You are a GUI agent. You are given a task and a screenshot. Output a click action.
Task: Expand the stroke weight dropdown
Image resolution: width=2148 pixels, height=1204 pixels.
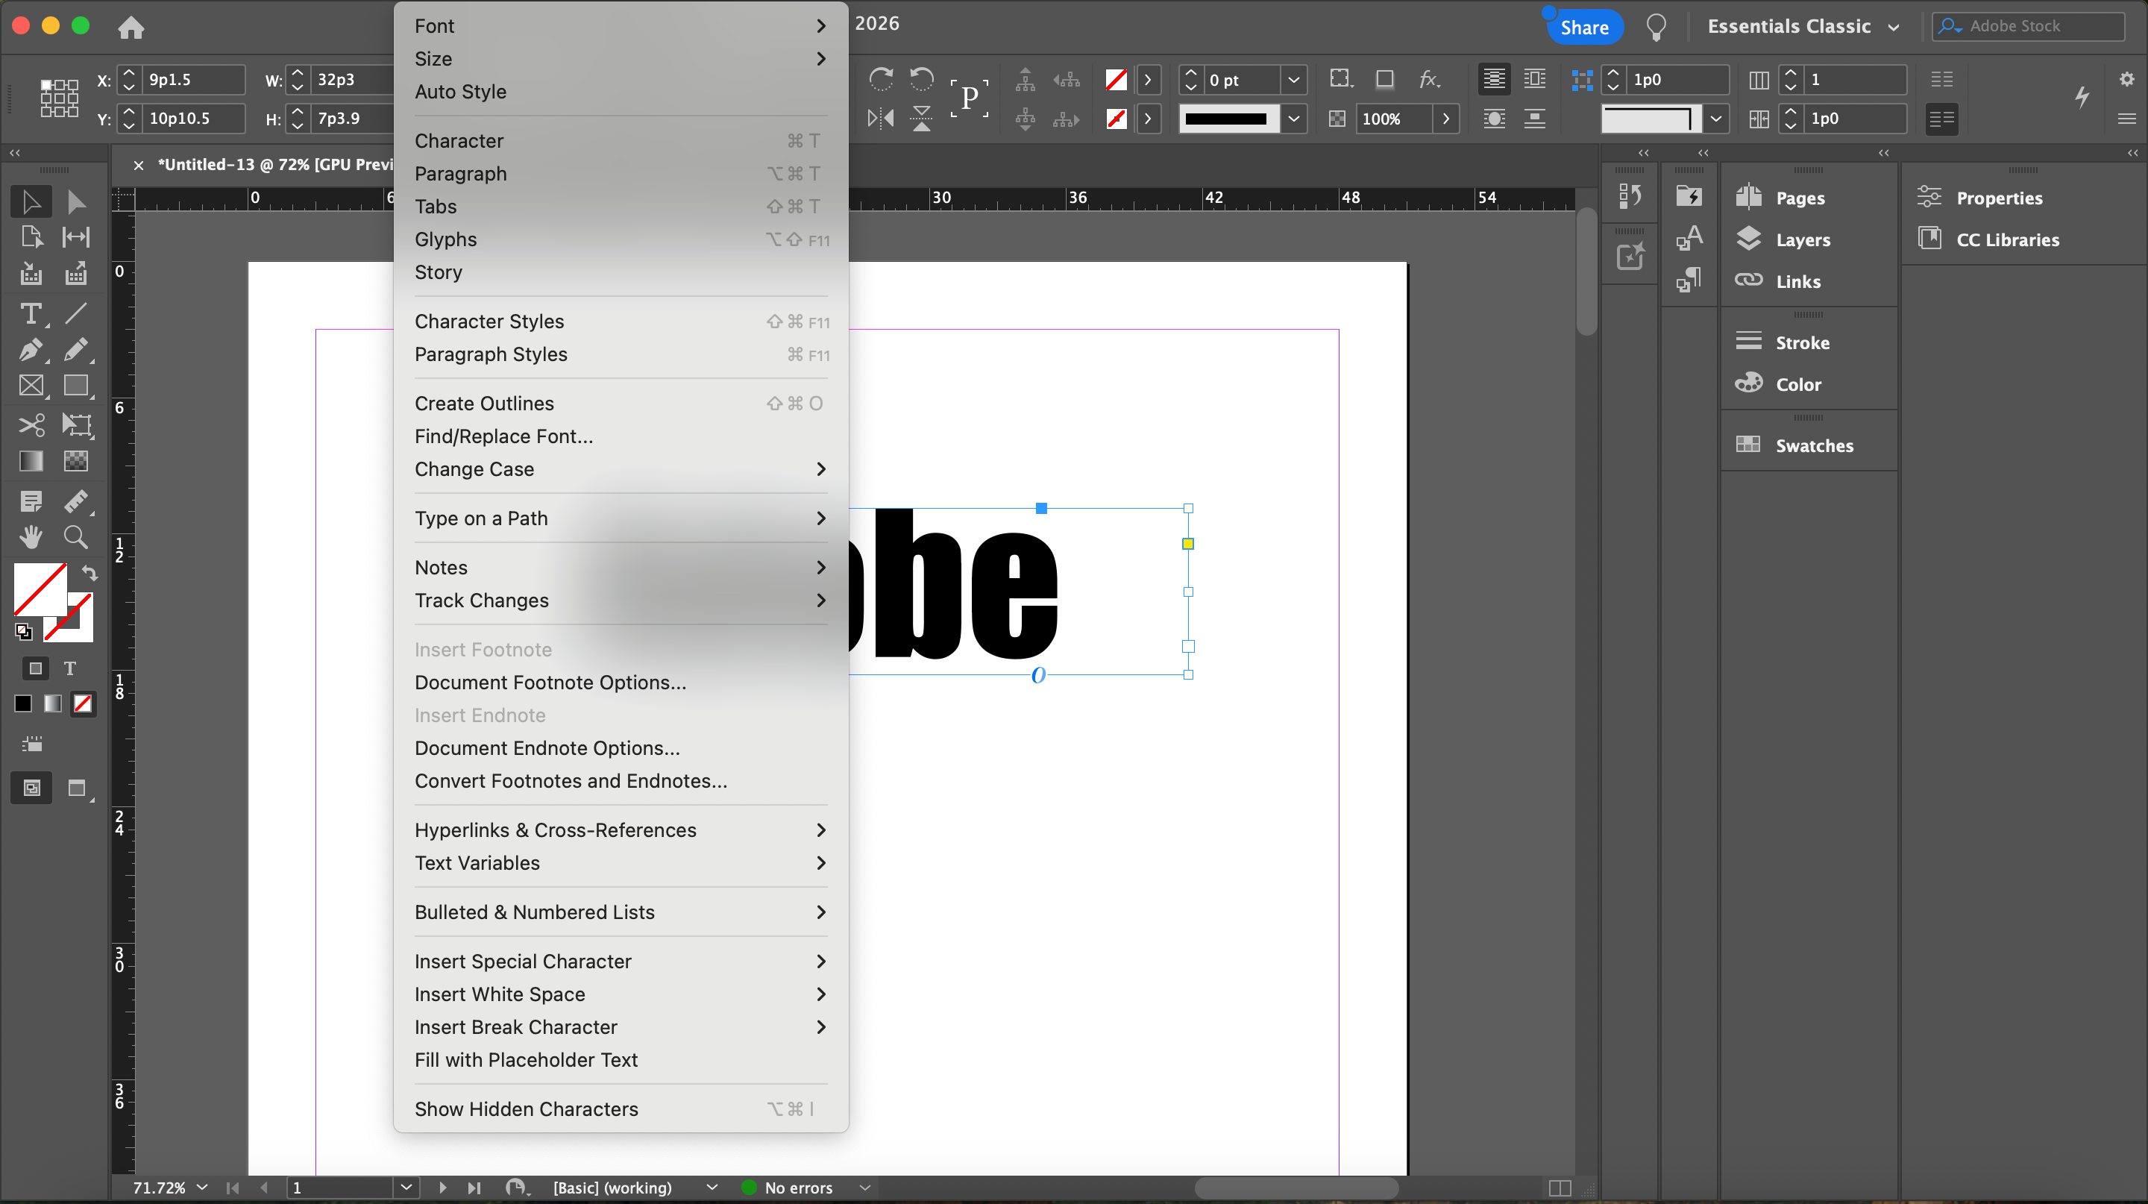pos(1293,80)
